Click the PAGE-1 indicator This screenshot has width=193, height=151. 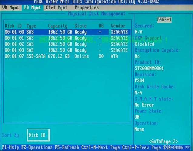tap(164, 20)
